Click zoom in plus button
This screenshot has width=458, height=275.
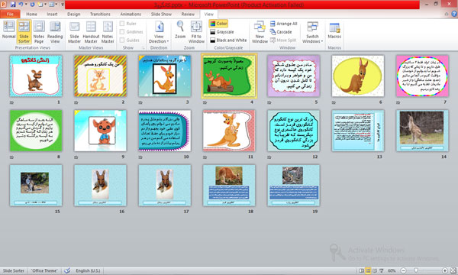[x=445, y=270]
